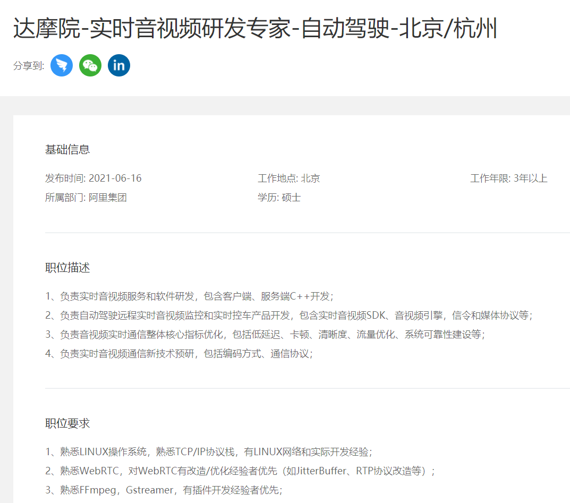Share the job via WeChat icon
570x503 pixels.
pyautogui.click(x=90, y=65)
